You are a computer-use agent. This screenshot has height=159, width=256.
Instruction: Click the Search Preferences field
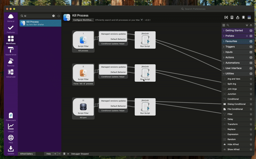217,9
